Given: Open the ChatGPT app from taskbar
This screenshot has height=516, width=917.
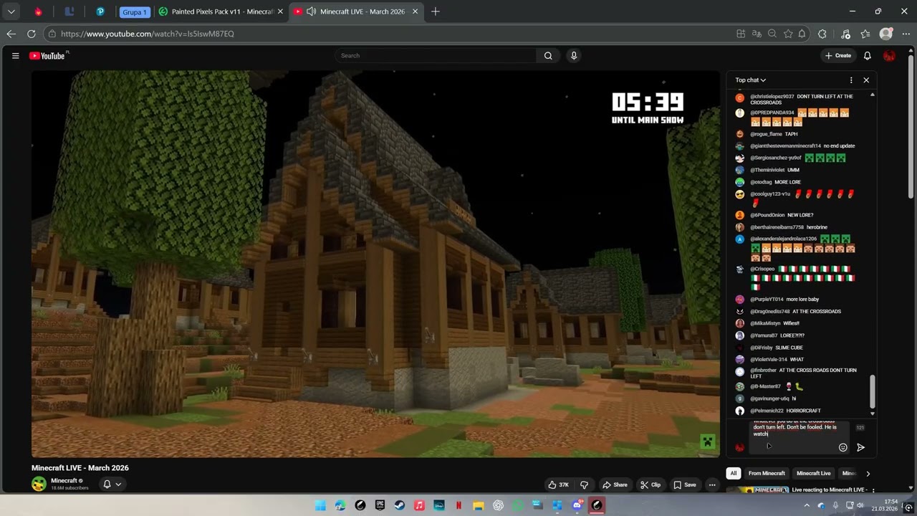Looking at the screenshot, I should pyautogui.click(x=498, y=505).
